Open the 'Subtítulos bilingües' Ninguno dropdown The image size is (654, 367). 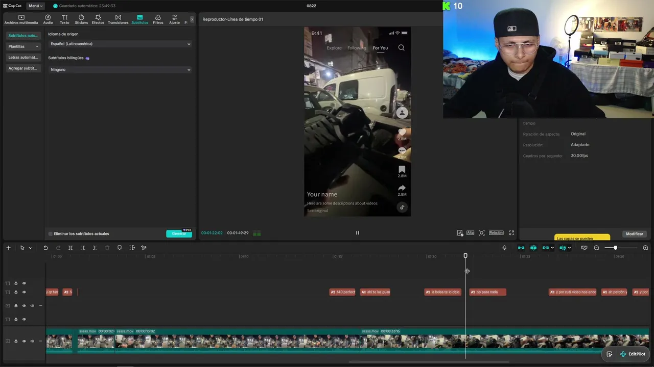point(120,69)
